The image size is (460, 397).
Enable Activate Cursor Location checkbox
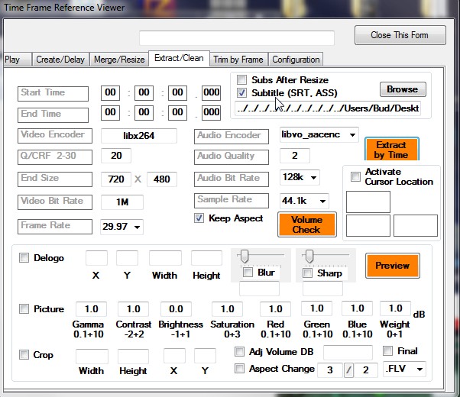355,177
